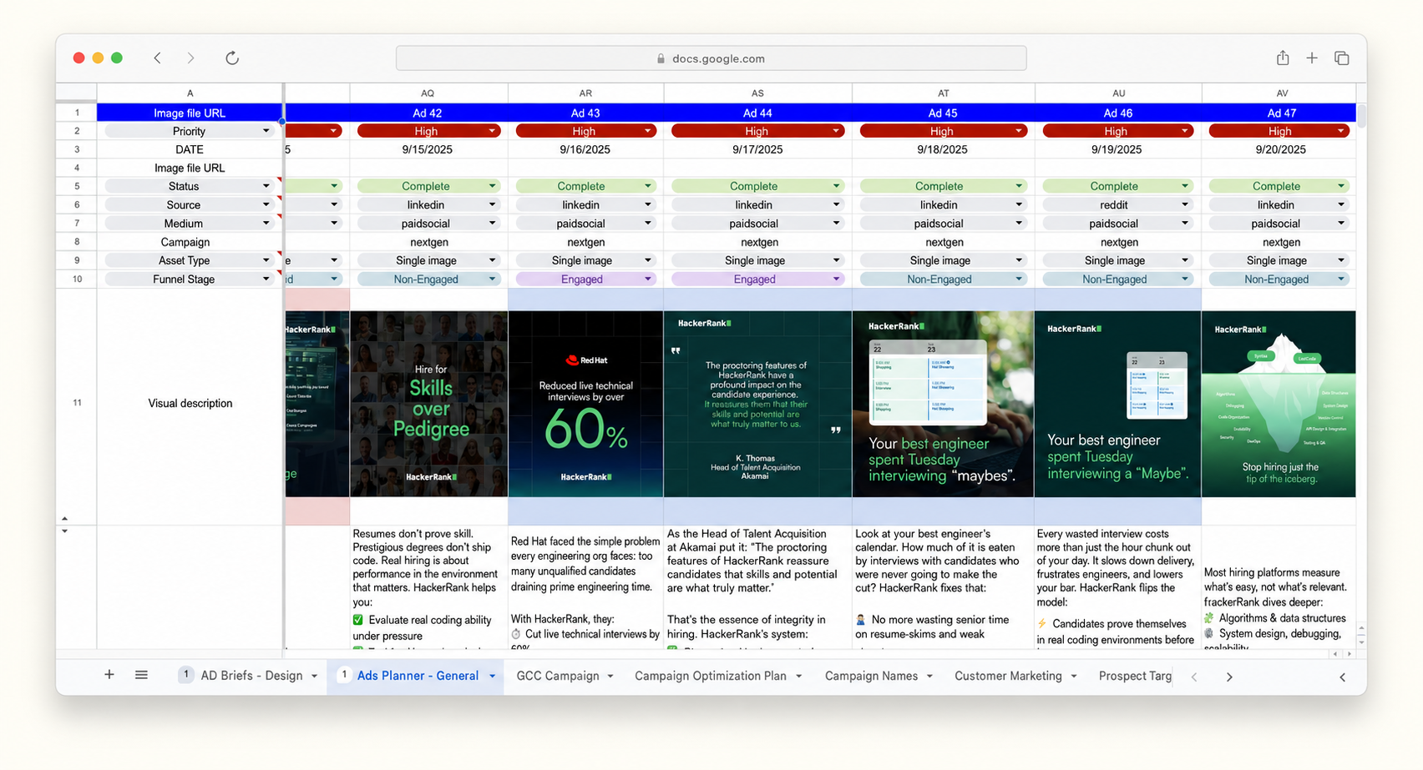Open a new browser tab with plus icon
1423x770 pixels.
tap(1312, 58)
